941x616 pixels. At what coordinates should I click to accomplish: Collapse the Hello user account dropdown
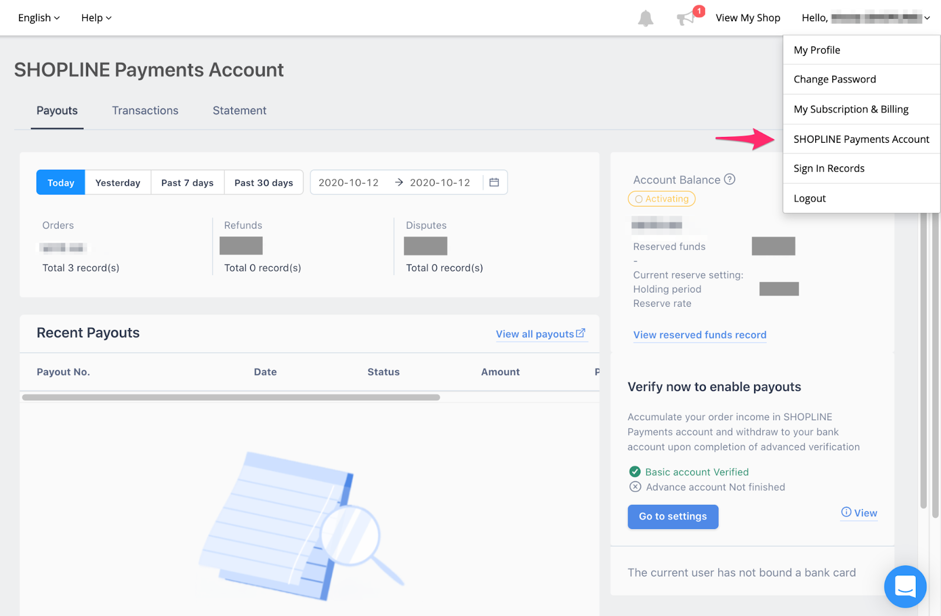click(x=866, y=18)
